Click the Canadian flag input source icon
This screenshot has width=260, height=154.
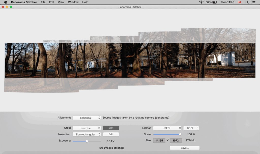tap(239, 2)
